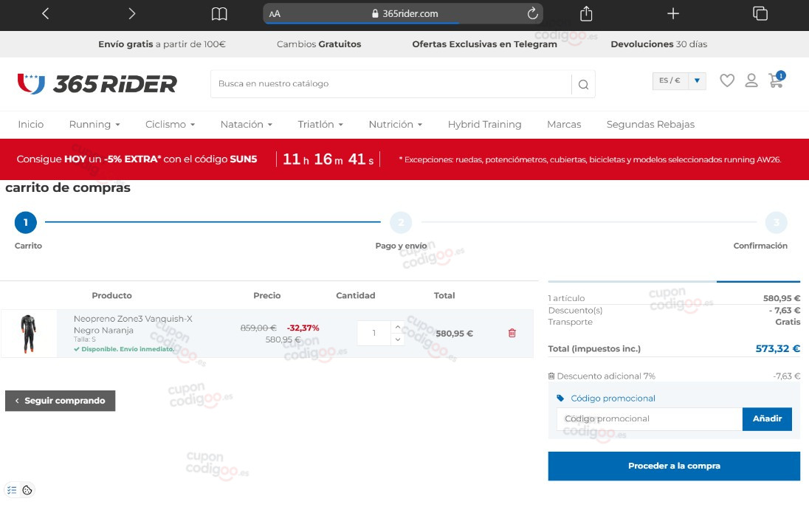Image resolution: width=809 pixels, height=507 pixels.
Task: Click the 365rider.com address bar
Action: 403,14
